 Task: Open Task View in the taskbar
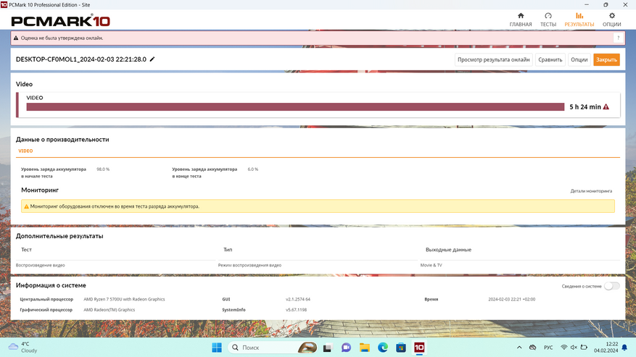327,348
